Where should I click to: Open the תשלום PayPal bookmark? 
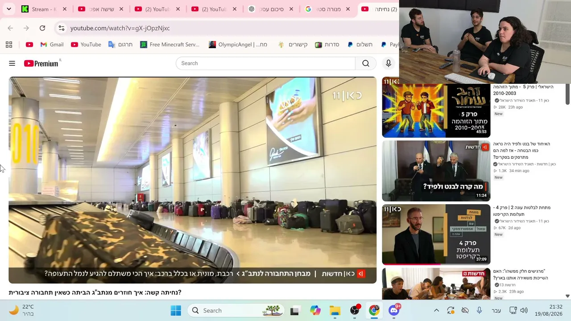point(360,45)
